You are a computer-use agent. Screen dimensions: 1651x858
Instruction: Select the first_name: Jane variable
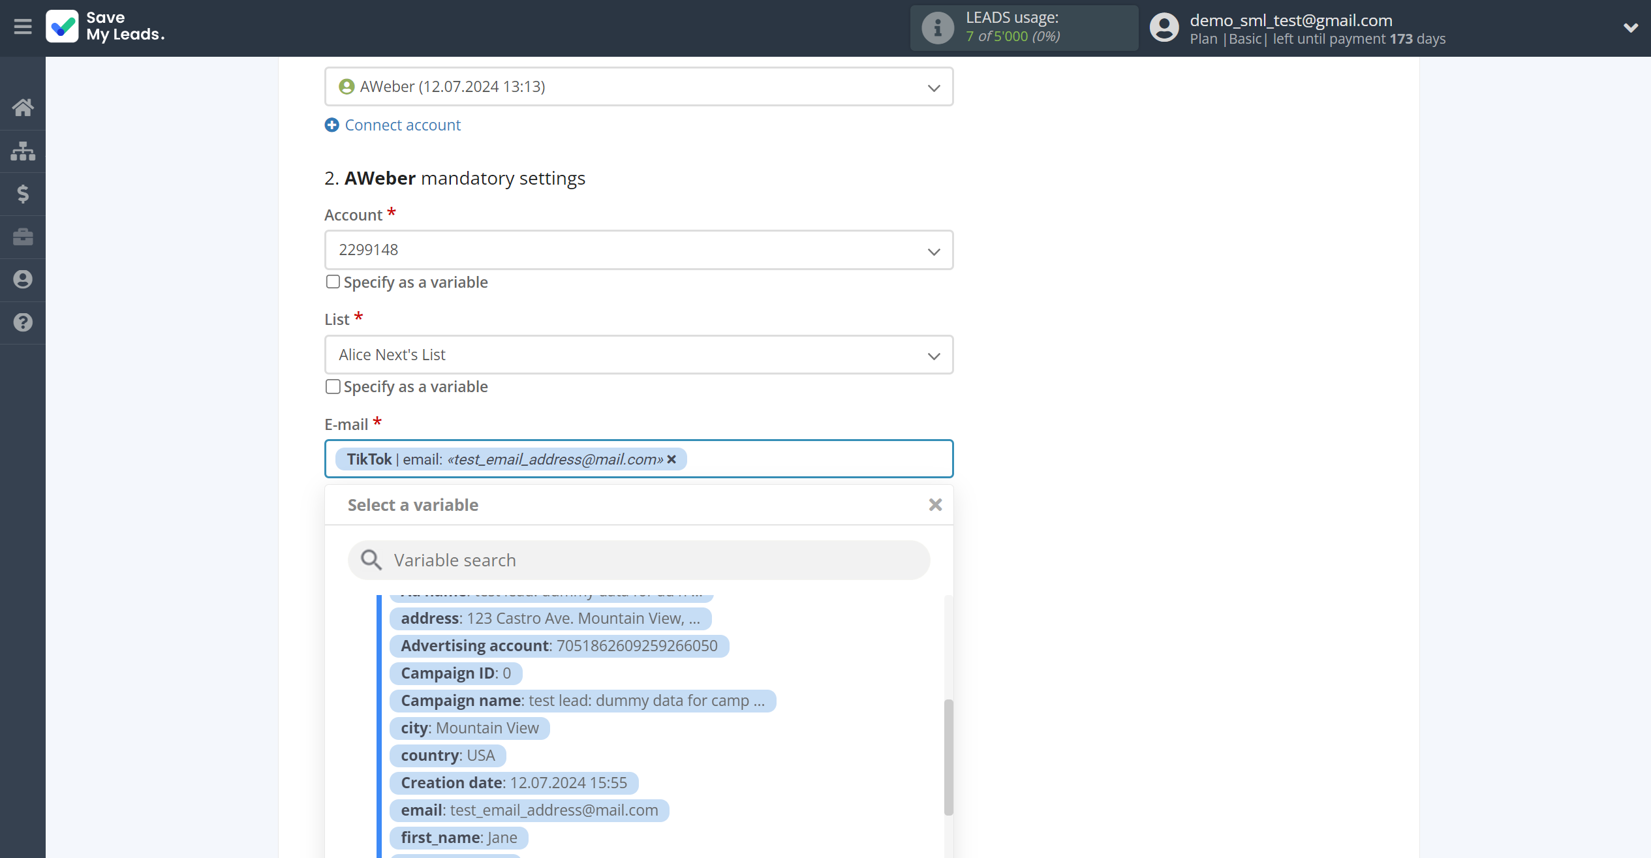coord(459,838)
